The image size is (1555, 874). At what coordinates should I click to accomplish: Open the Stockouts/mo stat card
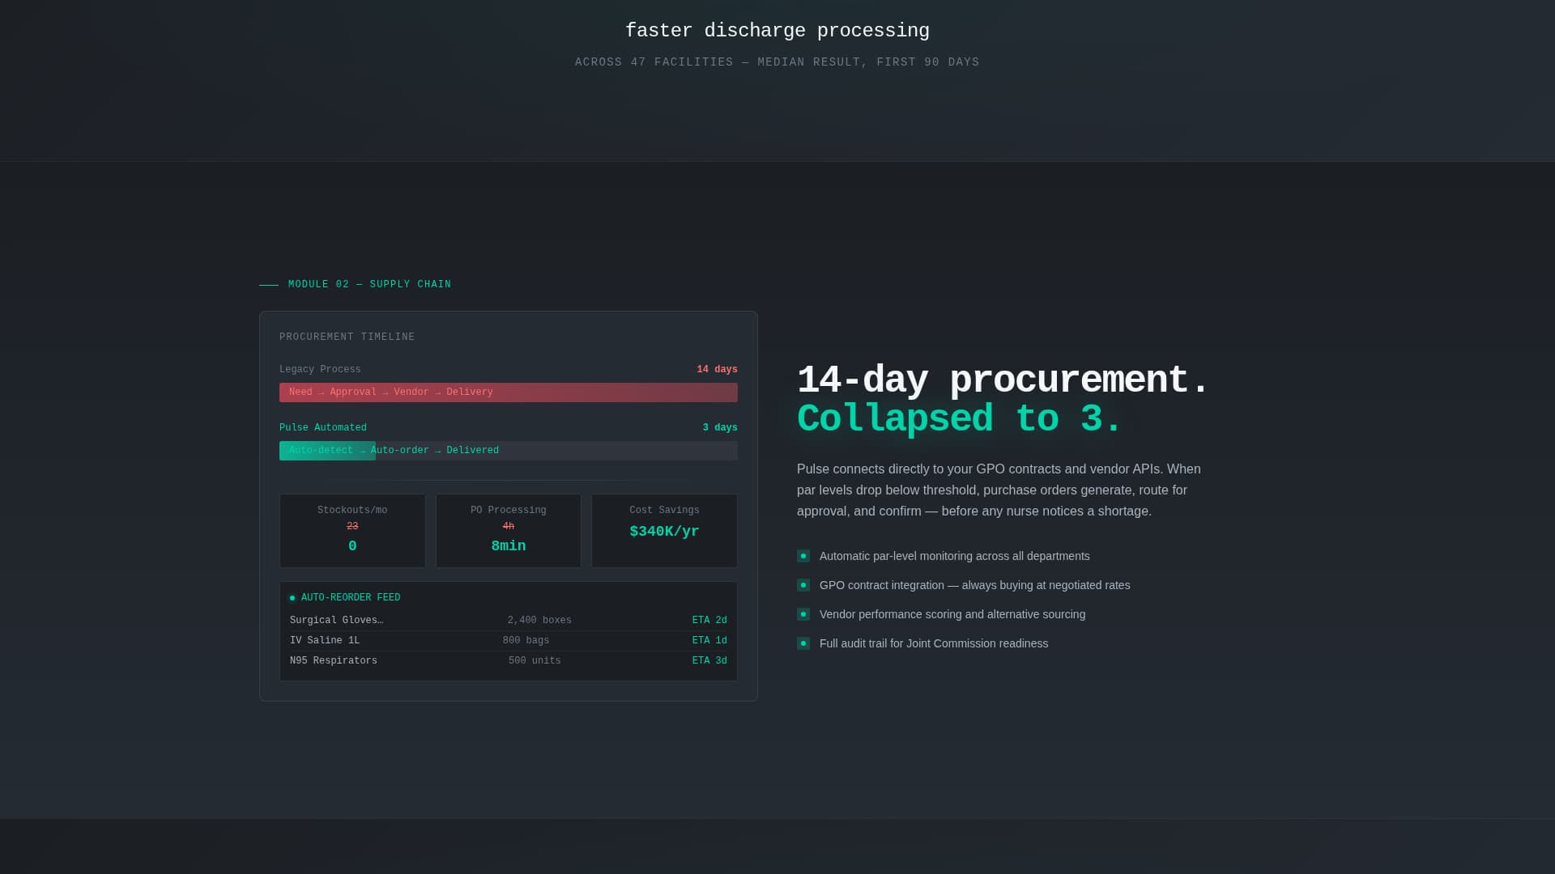coord(352,531)
